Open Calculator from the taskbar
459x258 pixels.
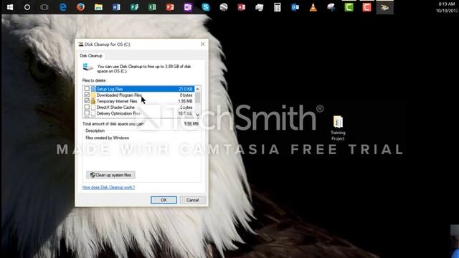[x=278, y=7]
